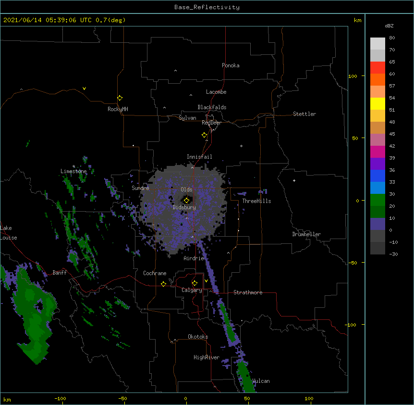Click the Sylvan label
Viewport: 414px width, 405px height.
(187, 118)
